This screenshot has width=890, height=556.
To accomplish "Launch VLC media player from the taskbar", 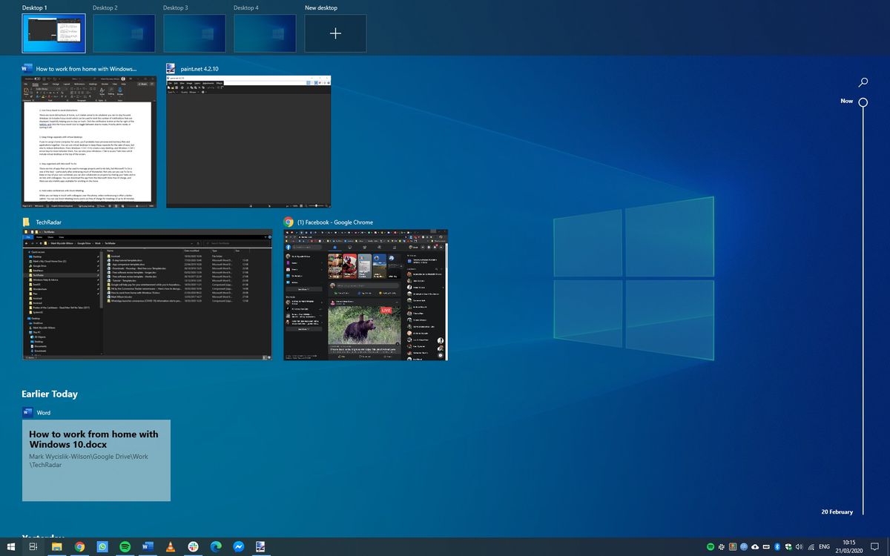I will pyautogui.click(x=169, y=547).
